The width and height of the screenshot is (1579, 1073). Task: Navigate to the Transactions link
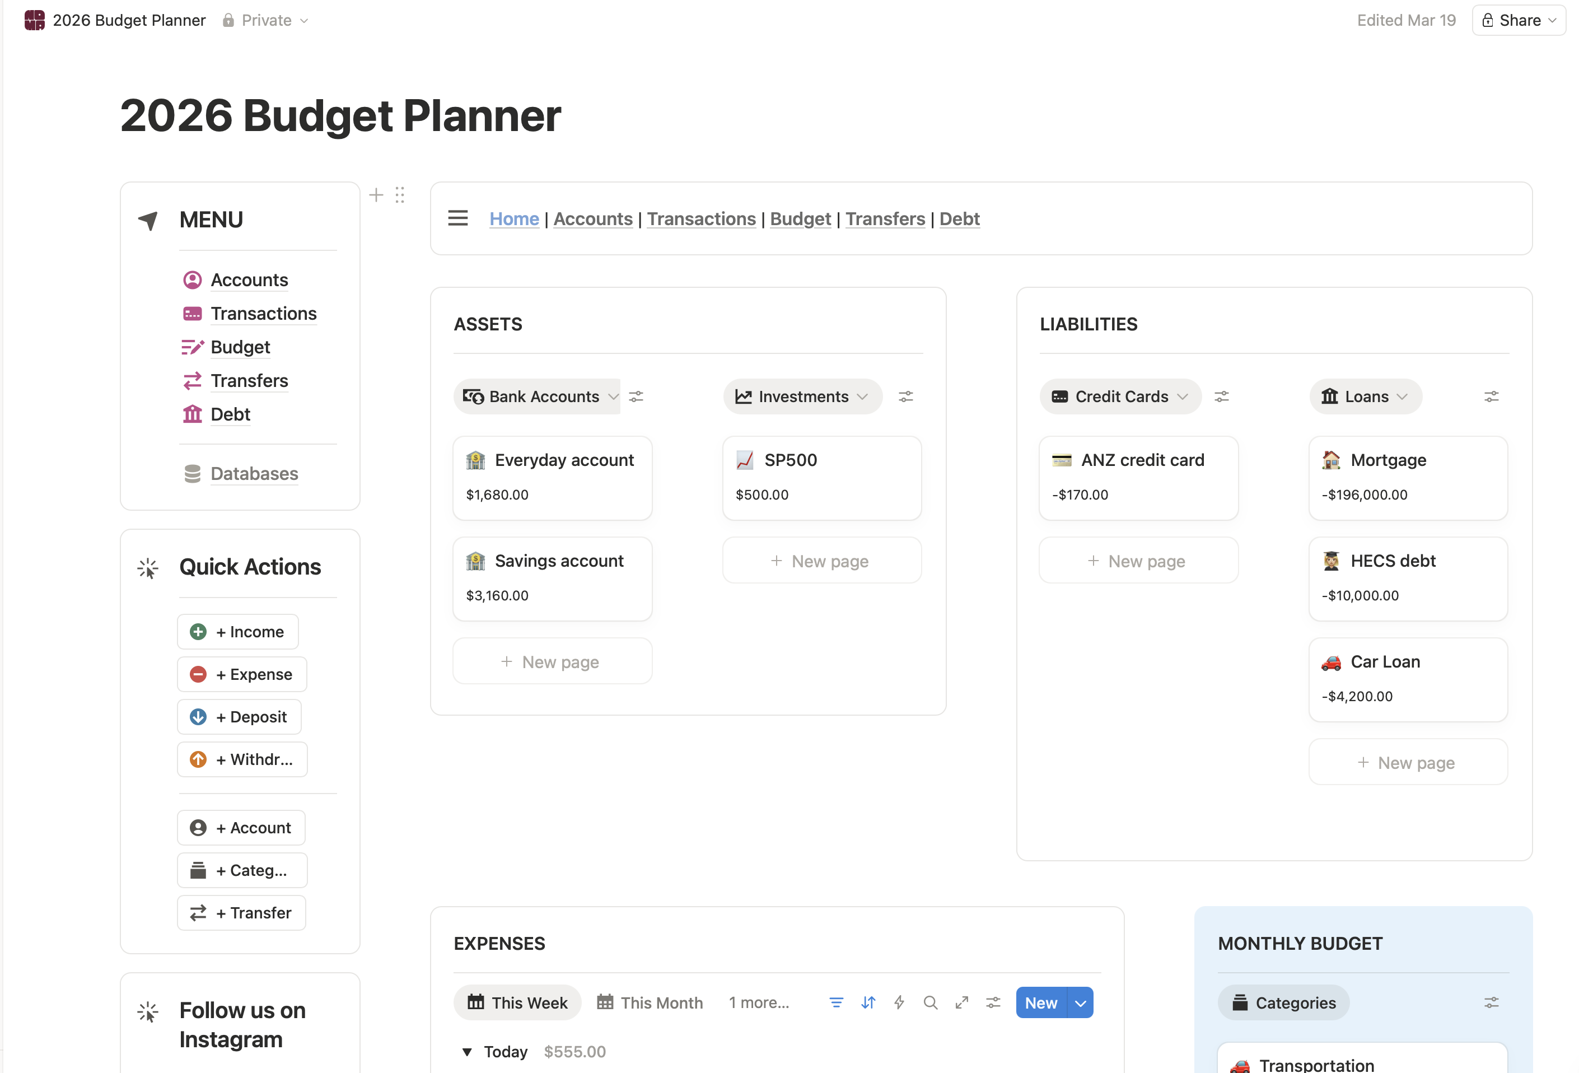click(701, 218)
